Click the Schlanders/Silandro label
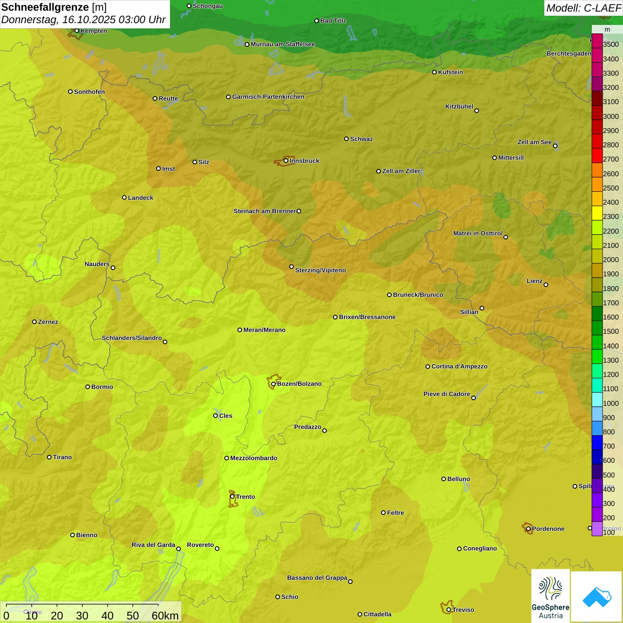Screen dimensions: 623x623 coord(132,338)
